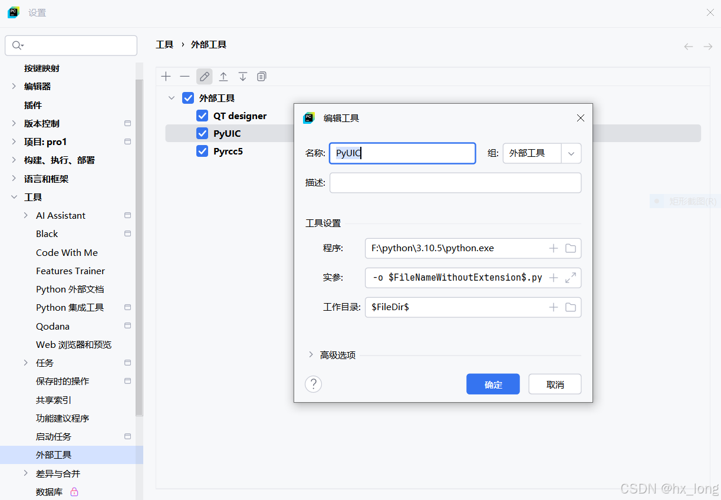Insert macro in Working directory plus icon
Viewport: 721px width, 500px height.
[x=554, y=307]
